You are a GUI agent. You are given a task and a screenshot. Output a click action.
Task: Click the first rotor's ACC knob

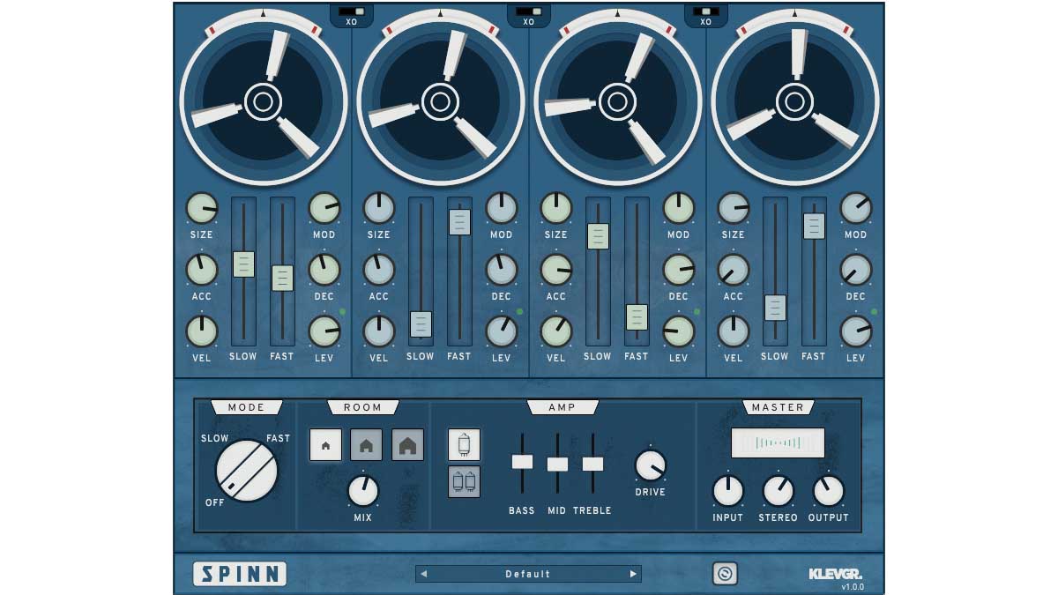tap(202, 270)
